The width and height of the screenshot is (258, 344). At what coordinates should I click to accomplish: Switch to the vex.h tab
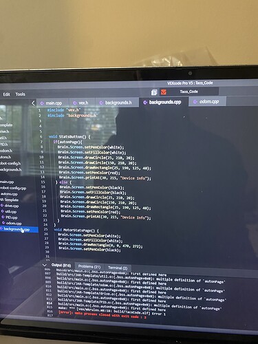(81, 103)
